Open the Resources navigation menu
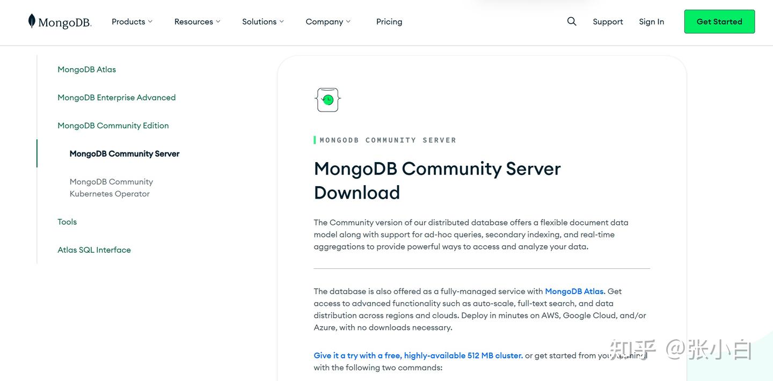This screenshot has height=381, width=773. 197,21
